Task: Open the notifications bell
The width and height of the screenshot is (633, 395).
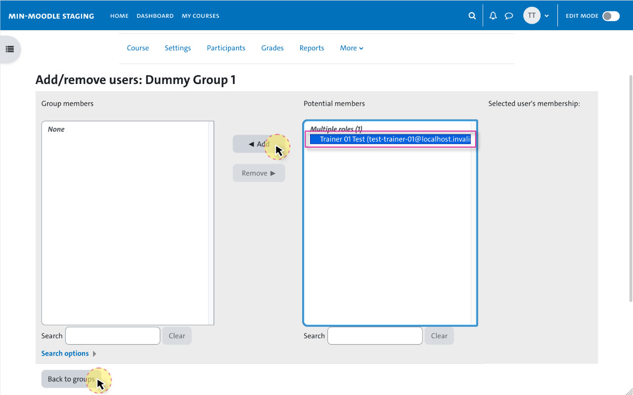Action: tap(493, 16)
